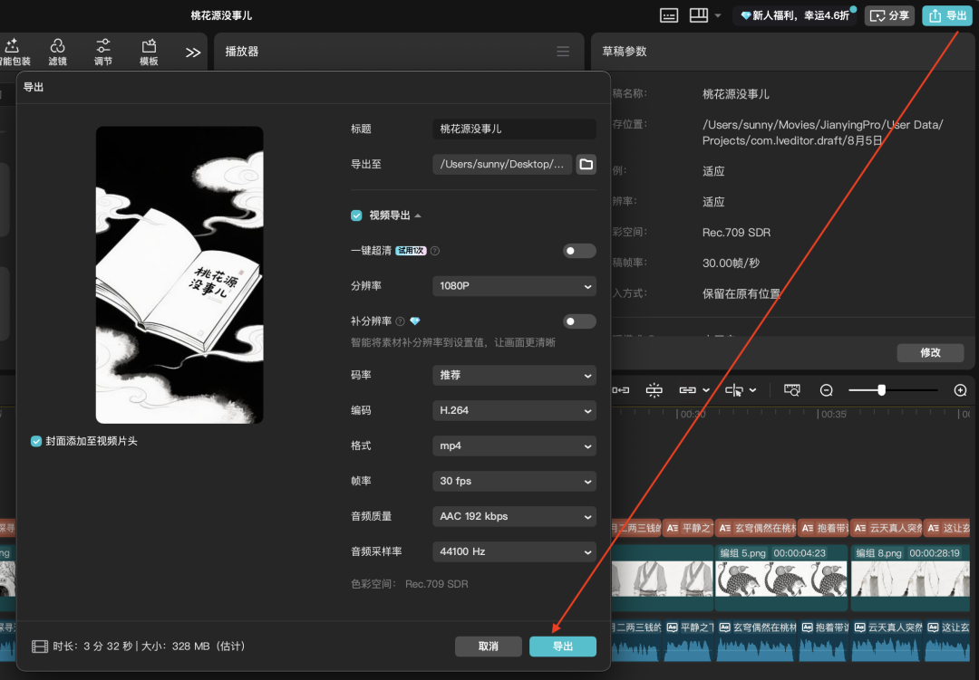
Task: Click the keyboard shortcuts icon in the title bar
Action: point(669,15)
